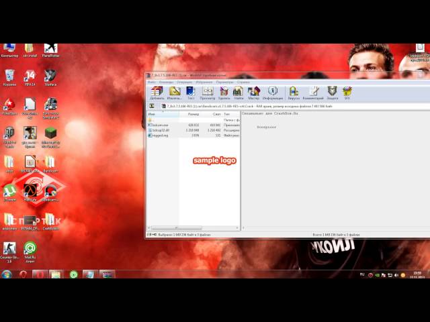Image resolution: width=430 pixels, height=322 pixels.
Task: Click scrollbar right arrow in file list
Action: pyautogui.click(x=237, y=228)
